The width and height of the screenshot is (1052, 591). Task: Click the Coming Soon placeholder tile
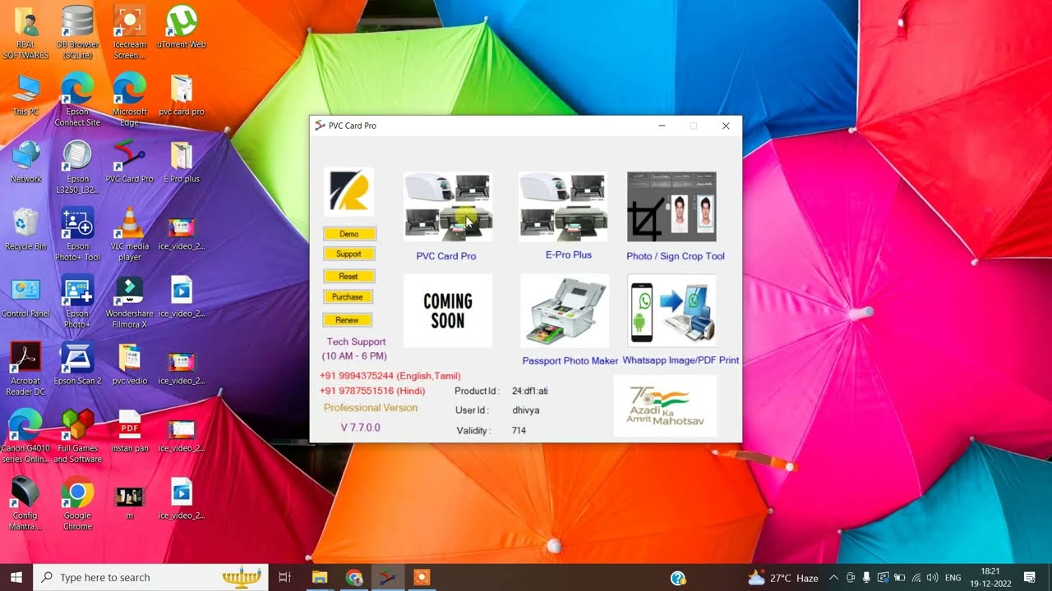[448, 311]
